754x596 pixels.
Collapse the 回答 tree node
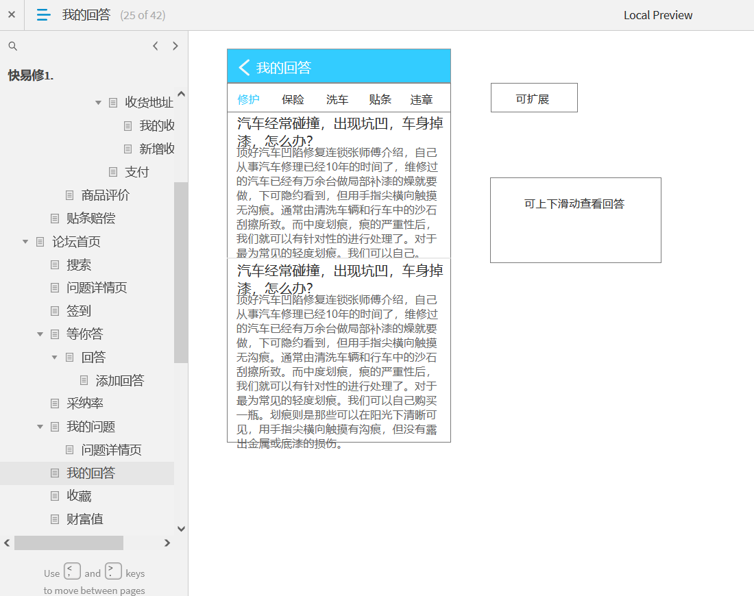click(54, 357)
